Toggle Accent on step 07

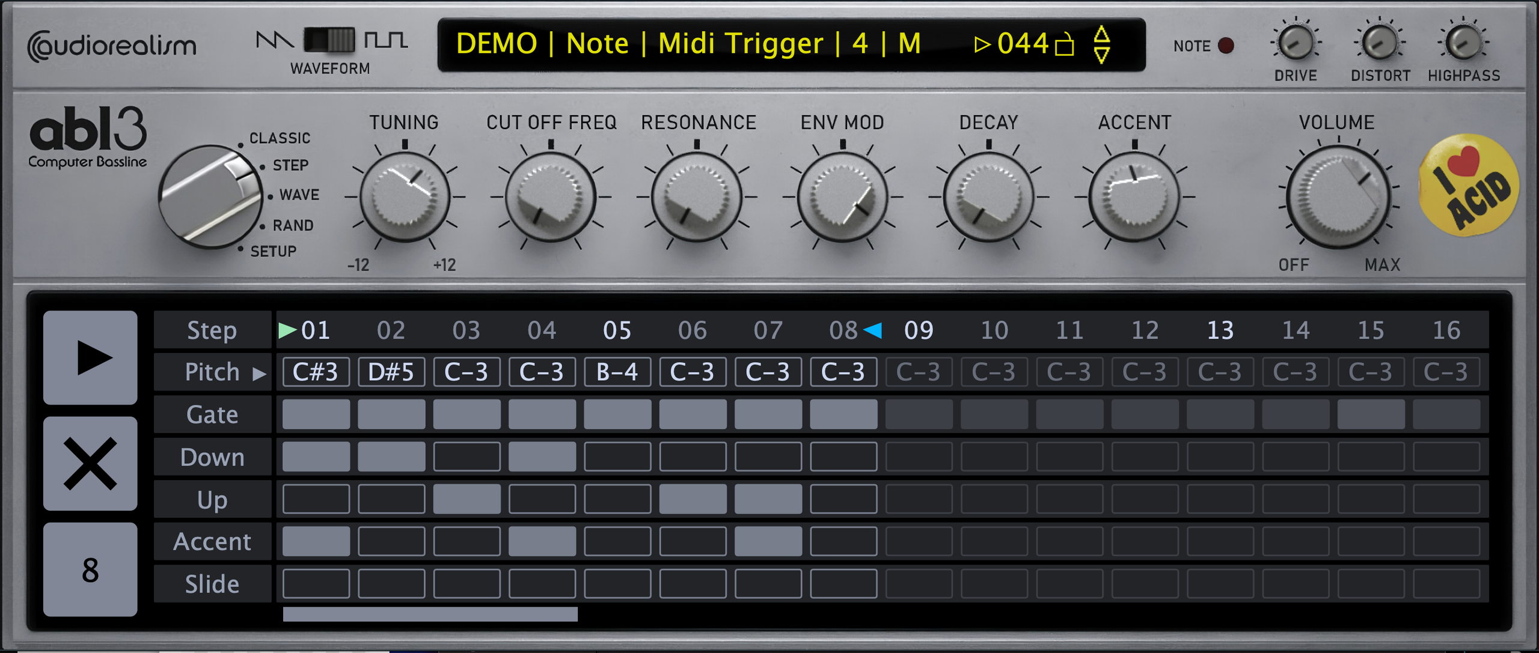(768, 541)
